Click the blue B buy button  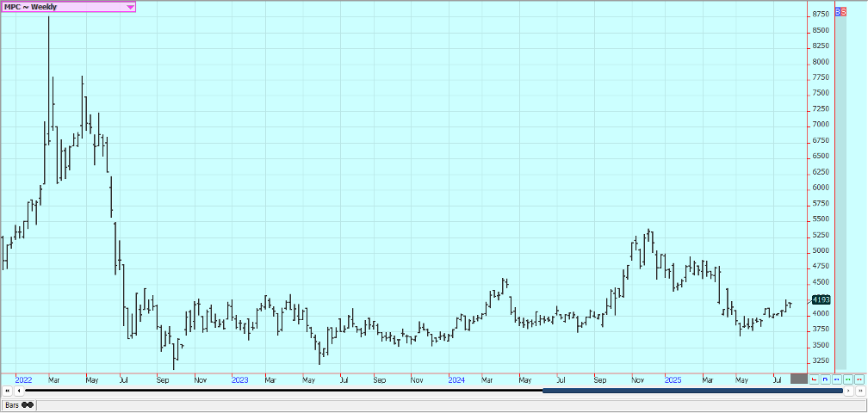(838, 11)
